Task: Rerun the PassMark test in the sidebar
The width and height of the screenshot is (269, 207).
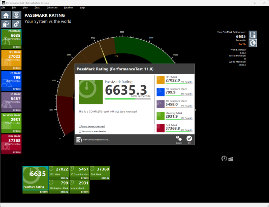Action: [16, 47]
